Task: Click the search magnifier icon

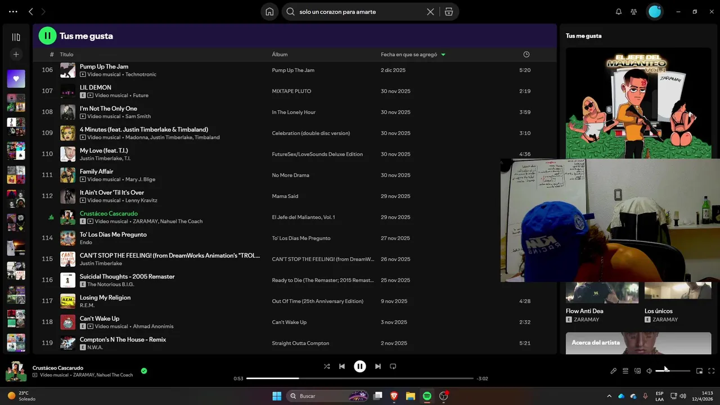Action: click(291, 12)
